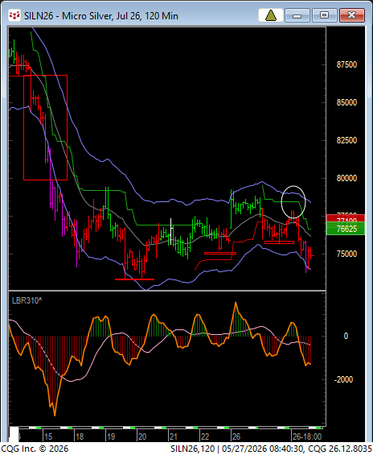Click the -2000 level on LBR310 scale
This screenshot has height=455, width=373.
pos(343,379)
